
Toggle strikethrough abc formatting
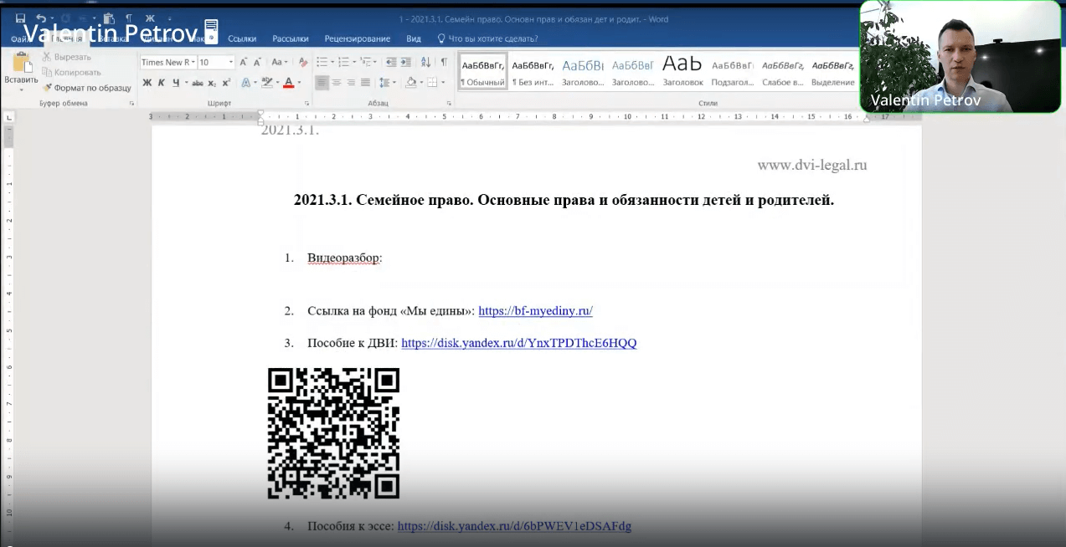click(x=198, y=83)
